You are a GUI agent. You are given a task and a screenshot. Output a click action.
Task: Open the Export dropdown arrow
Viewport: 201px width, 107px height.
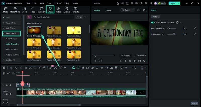tap(178, 3)
